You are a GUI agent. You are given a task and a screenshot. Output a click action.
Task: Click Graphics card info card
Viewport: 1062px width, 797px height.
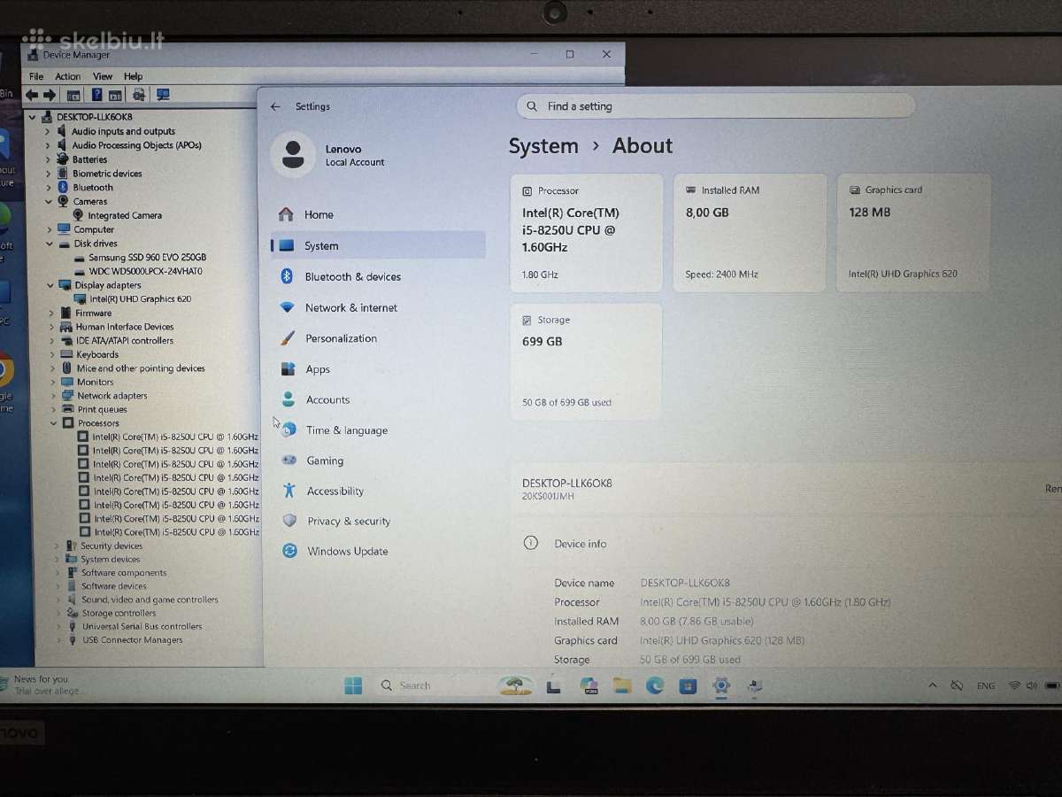coord(913,232)
